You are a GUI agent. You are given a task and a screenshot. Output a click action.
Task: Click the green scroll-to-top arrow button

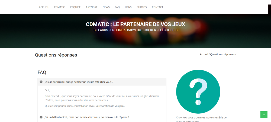[x=264, y=114]
